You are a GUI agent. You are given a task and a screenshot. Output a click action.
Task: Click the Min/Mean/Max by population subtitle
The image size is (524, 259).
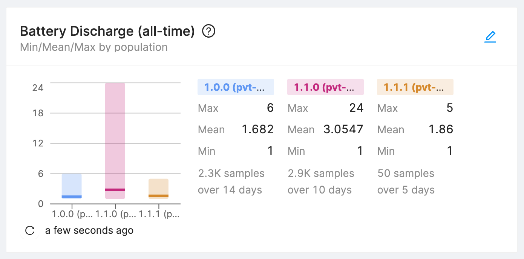click(93, 47)
